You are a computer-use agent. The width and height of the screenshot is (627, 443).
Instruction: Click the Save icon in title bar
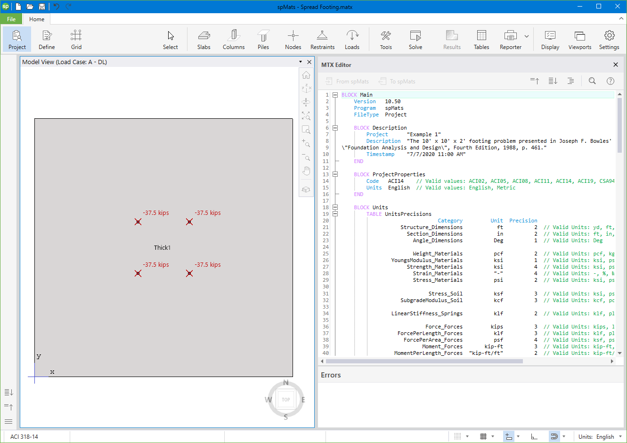pos(42,7)
